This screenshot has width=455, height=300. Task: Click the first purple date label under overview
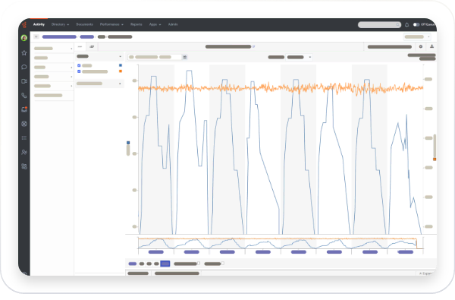tap(155, 252)
